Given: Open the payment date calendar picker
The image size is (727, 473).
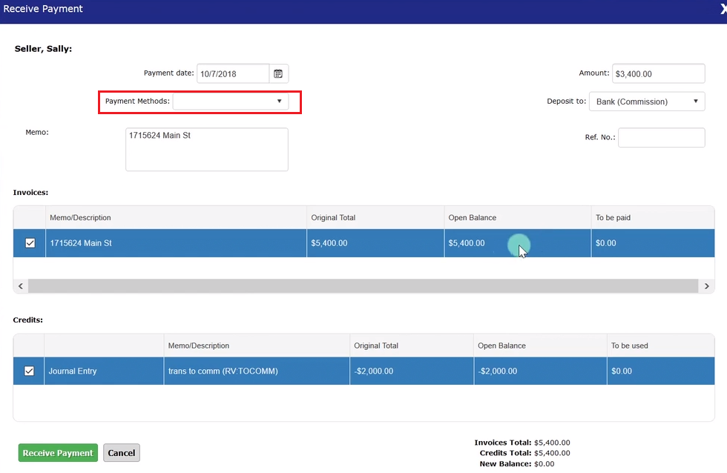Looking at the screenshot, I should (x=278, y=73).
